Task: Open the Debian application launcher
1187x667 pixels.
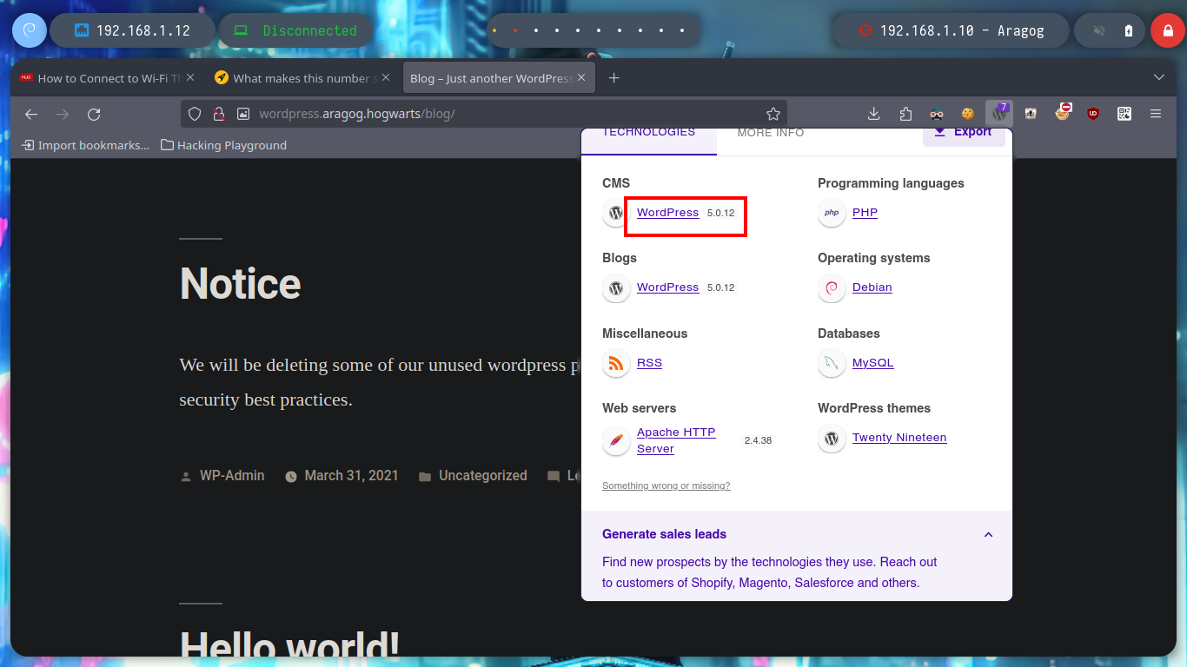Action: tap(29, 30)
